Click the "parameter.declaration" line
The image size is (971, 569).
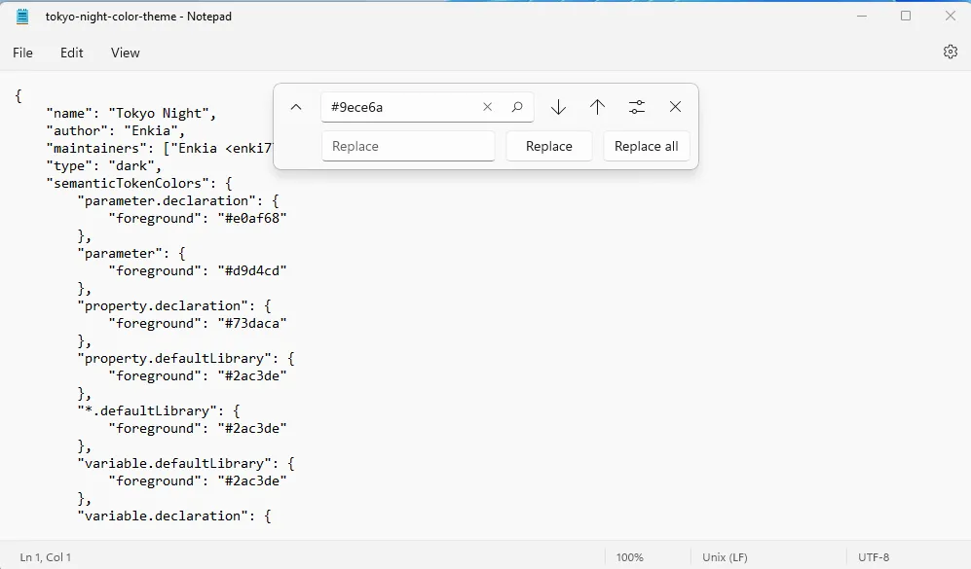tap(178, 200)
